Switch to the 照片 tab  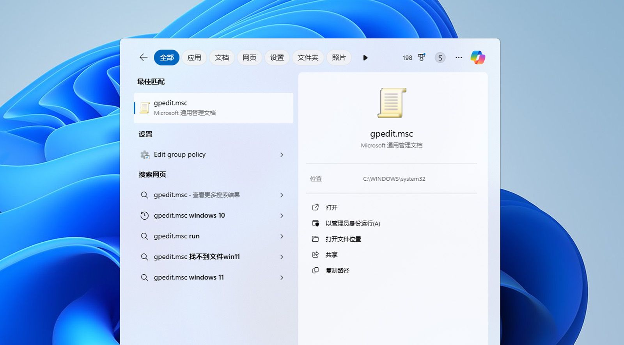(339, 58)
